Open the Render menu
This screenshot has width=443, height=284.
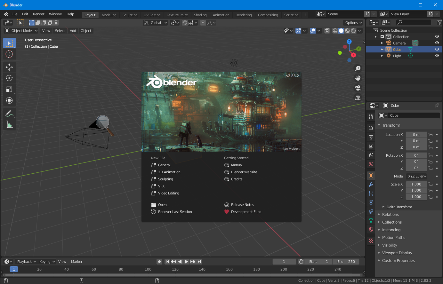tap(38, 14)
